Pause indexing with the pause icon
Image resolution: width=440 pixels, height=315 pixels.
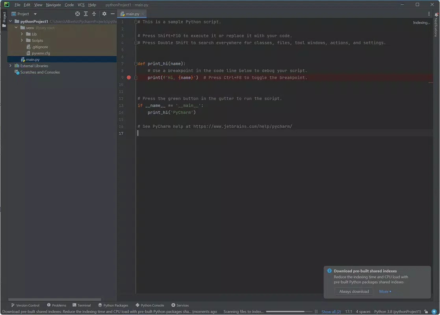coord(316,311)
